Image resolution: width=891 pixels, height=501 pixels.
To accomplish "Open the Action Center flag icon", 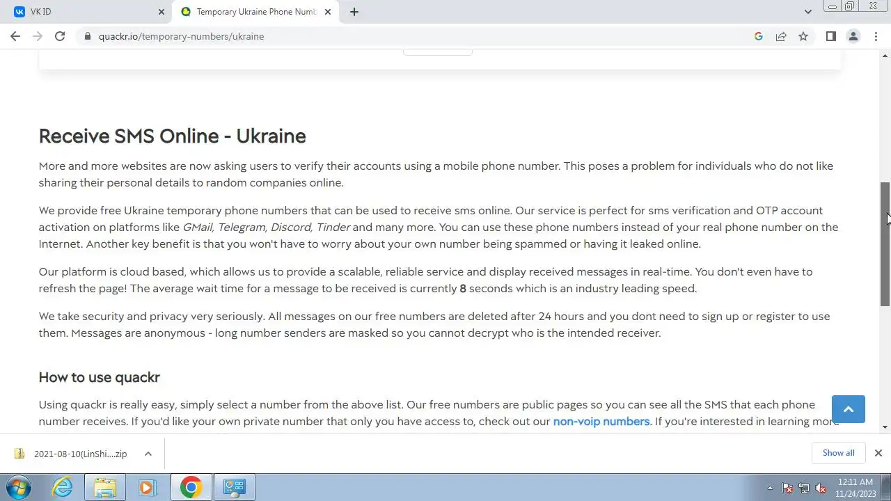I will (787, 488).
